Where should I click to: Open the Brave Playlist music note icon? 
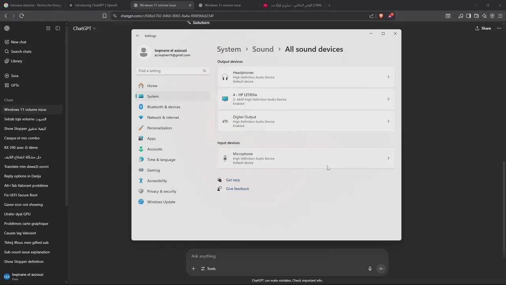pos(461,16)
